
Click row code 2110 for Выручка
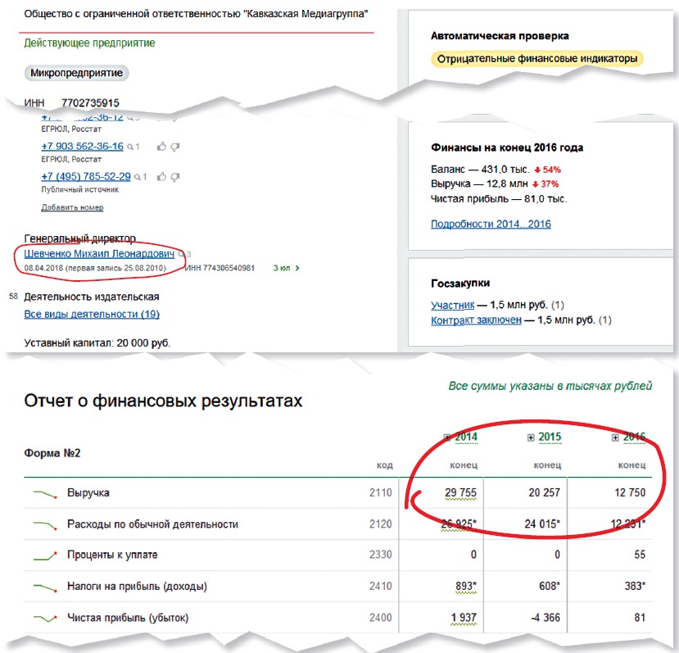[381, 493]
